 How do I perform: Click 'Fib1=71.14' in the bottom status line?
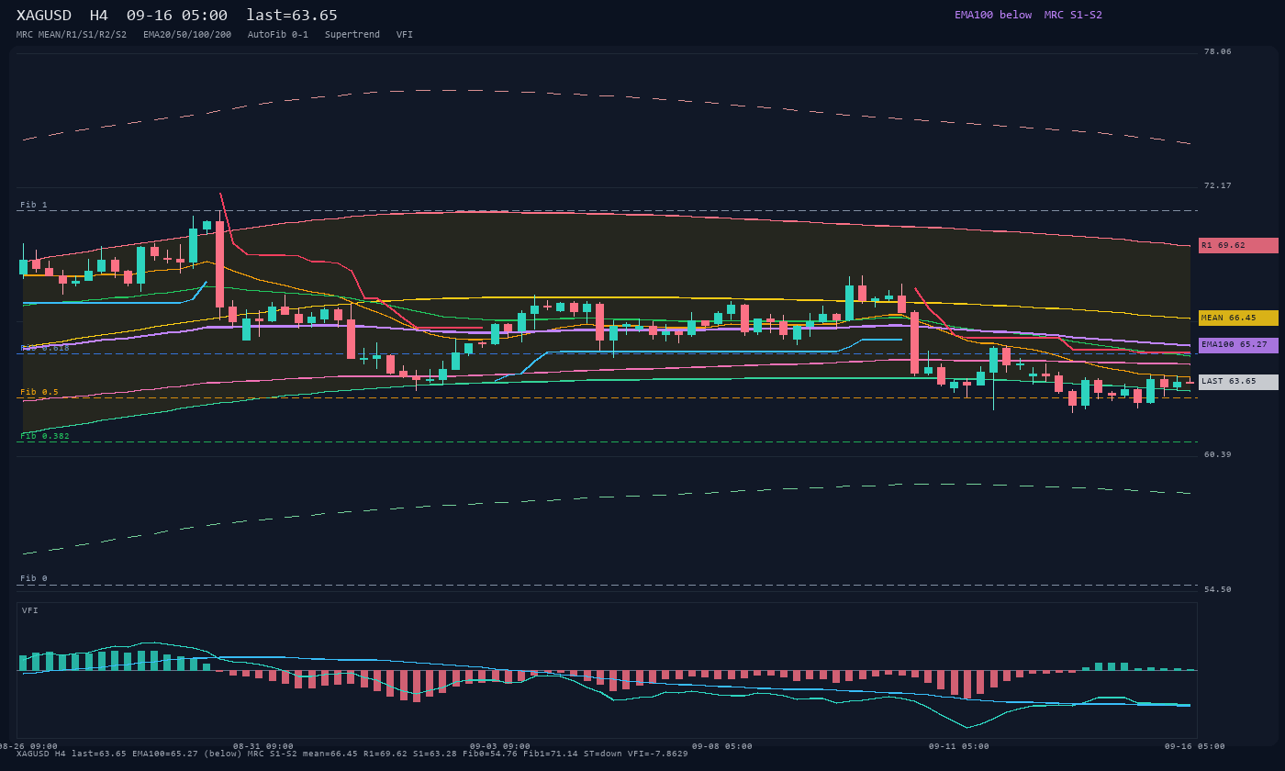pyautogui.click(x=551, y=754)
